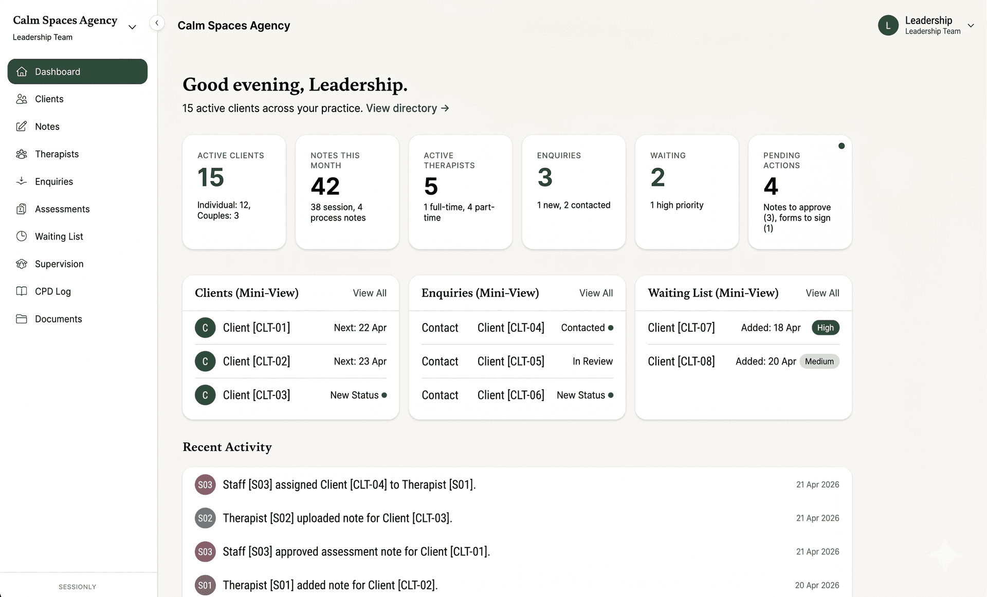Open the Leadership user menu dropdown arrow
987x597 pixels.
click(971, 26)
